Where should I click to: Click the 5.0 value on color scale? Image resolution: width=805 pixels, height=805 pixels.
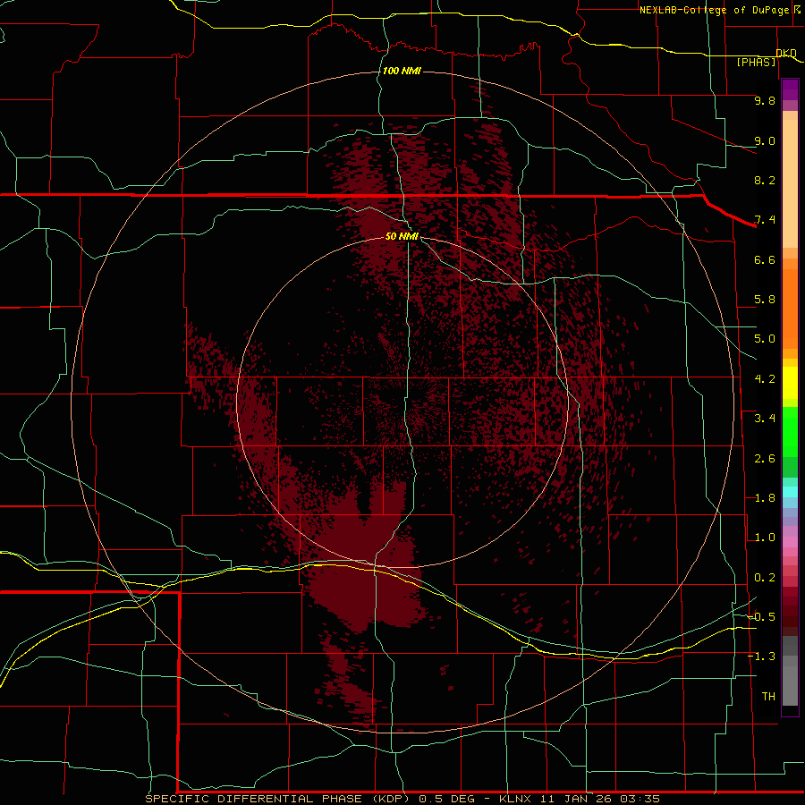[765, 339]
